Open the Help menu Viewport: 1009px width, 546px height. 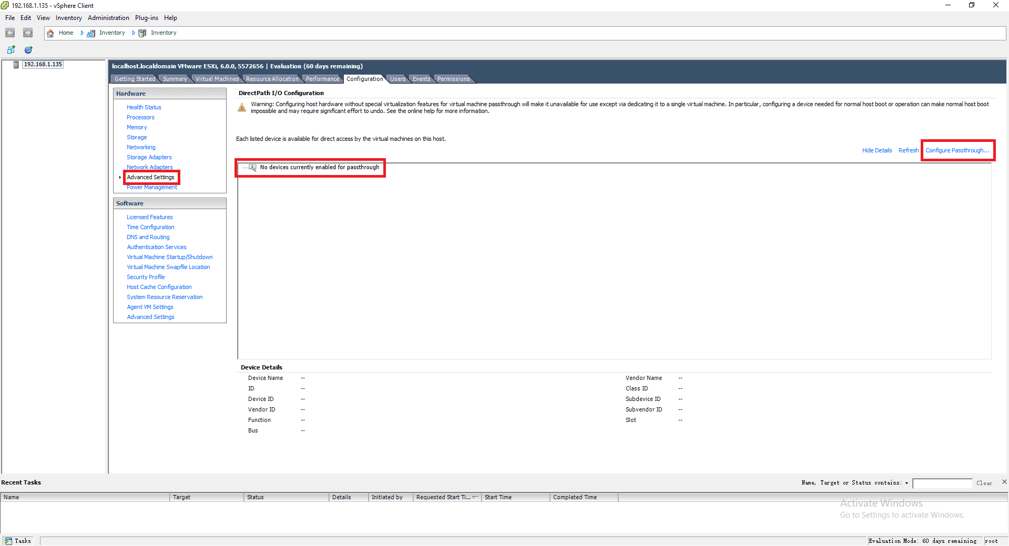click(170, 18)
